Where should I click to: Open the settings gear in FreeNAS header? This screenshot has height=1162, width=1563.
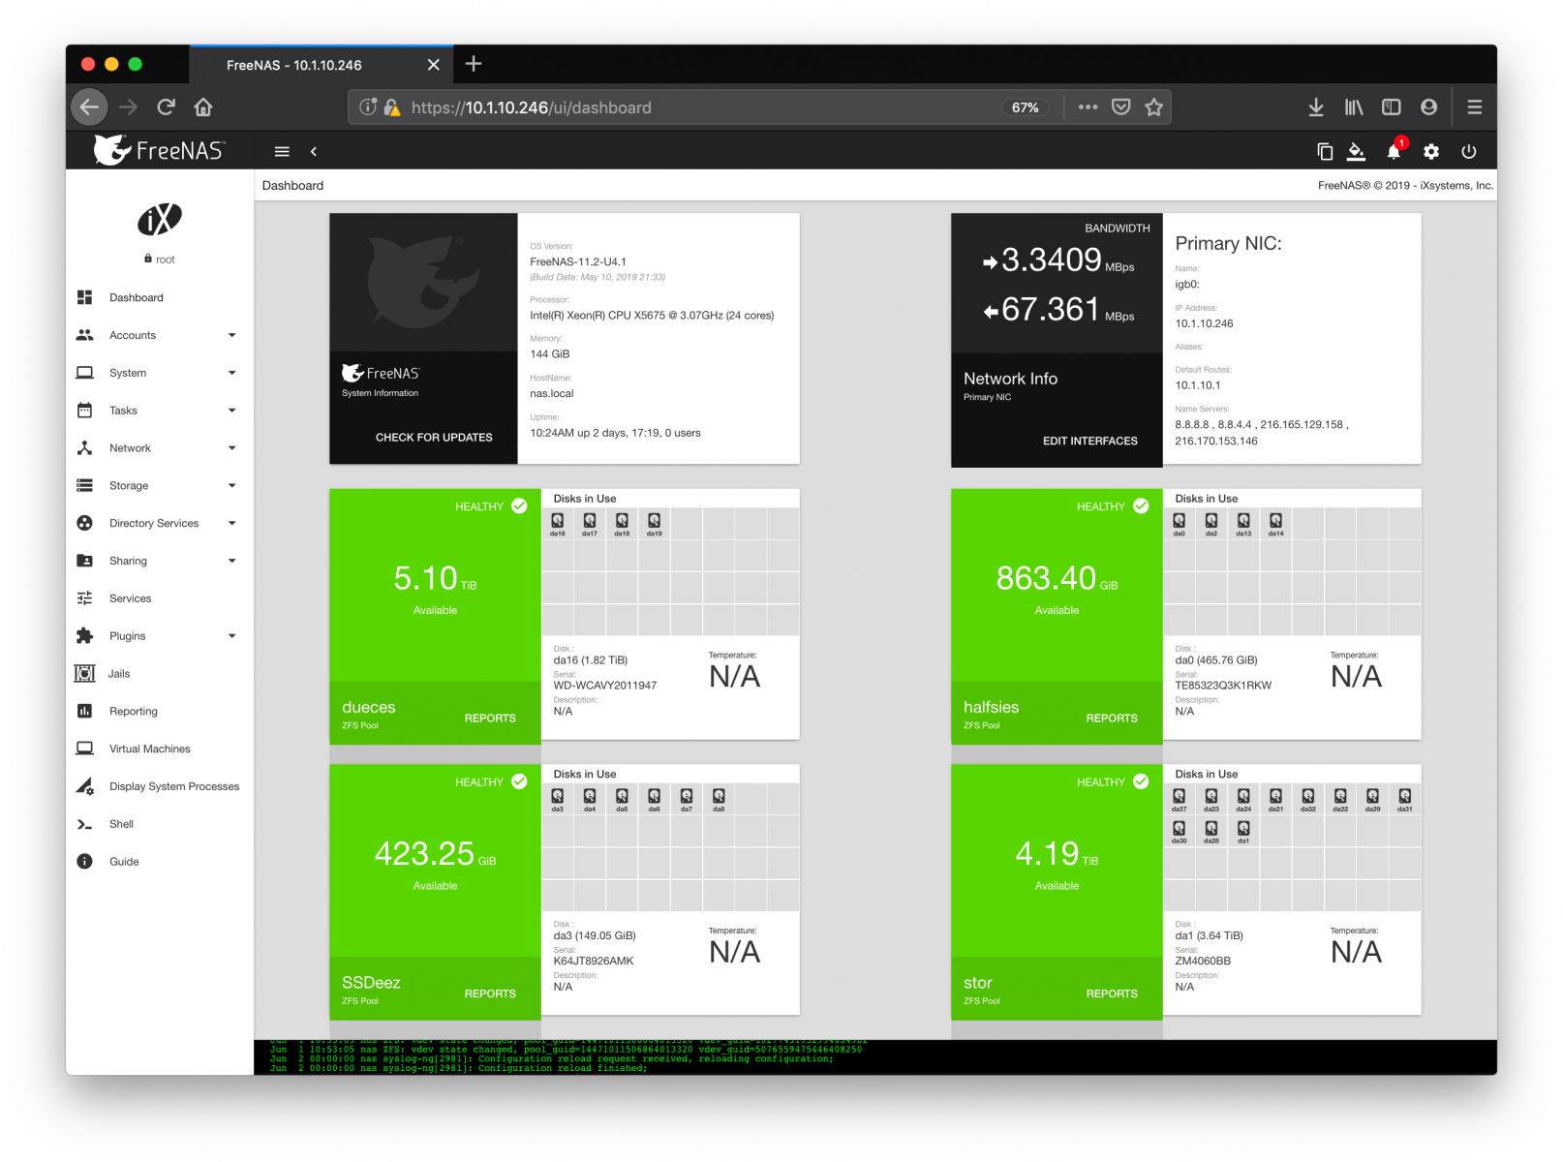click(x=1430, y=152)
